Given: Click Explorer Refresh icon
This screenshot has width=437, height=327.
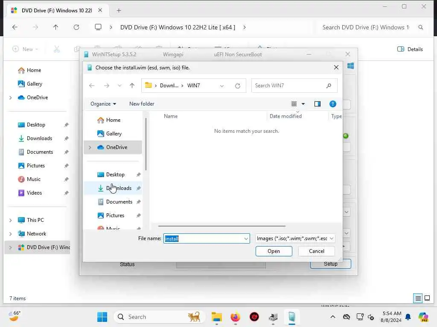Looking at the screenshot, I should coord(76,27).
